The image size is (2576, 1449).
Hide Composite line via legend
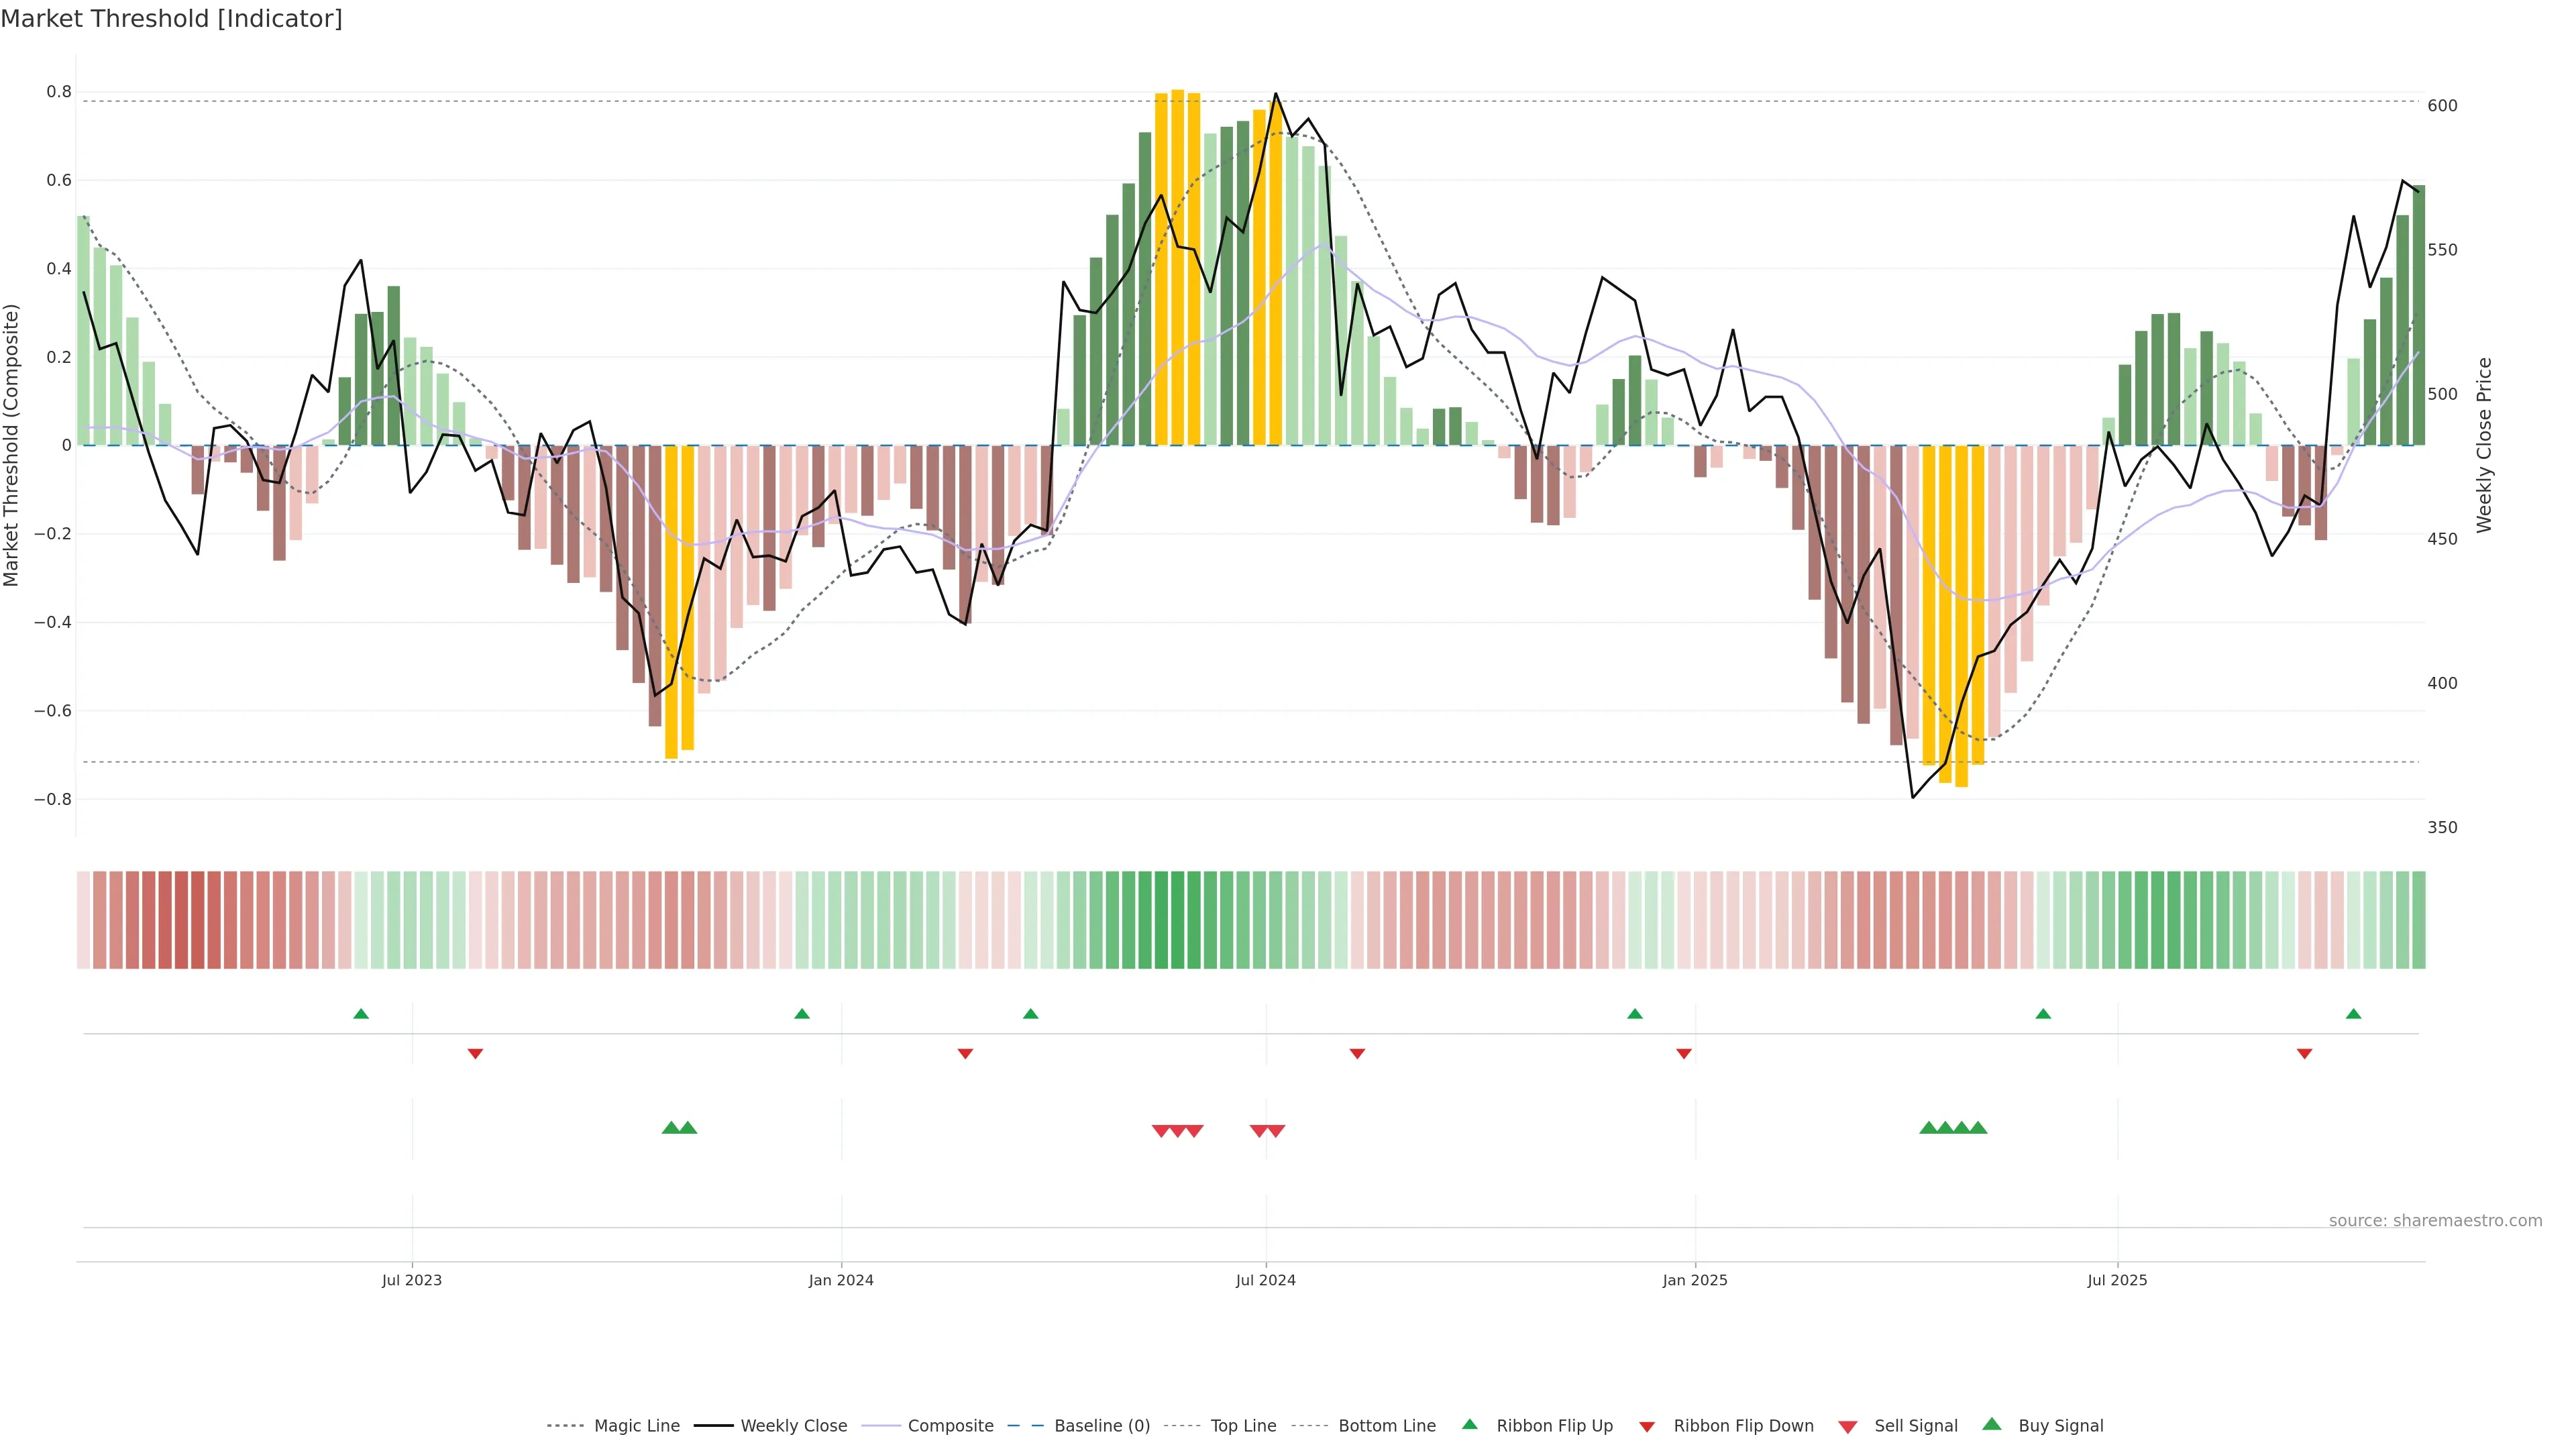tap(950, 1426)
